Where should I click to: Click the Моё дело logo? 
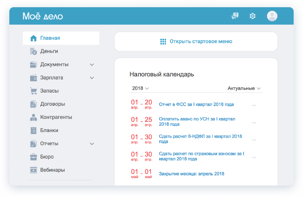click(42, 16)
